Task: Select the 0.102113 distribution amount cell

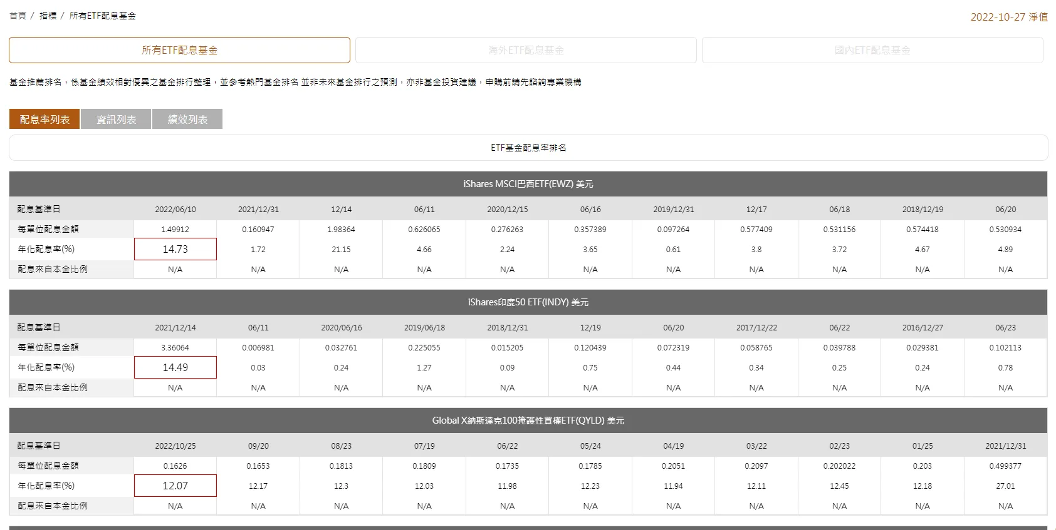Action: tap(1005, 348)
